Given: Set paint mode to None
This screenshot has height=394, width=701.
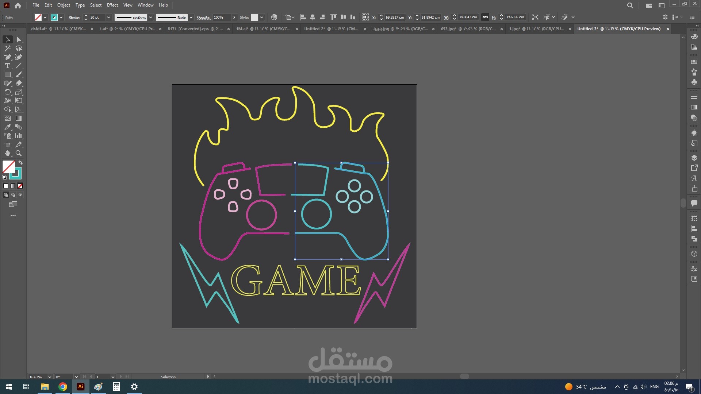Looking at the screenshot, I should [x=20, y=186].
